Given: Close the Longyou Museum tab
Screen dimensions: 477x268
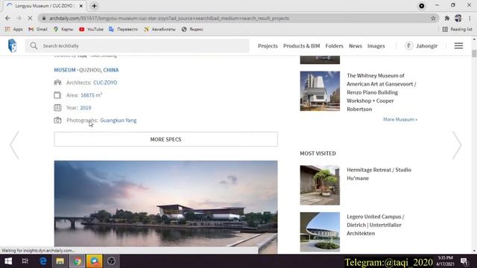Looking at the screenshot, I should click(81, 6).
